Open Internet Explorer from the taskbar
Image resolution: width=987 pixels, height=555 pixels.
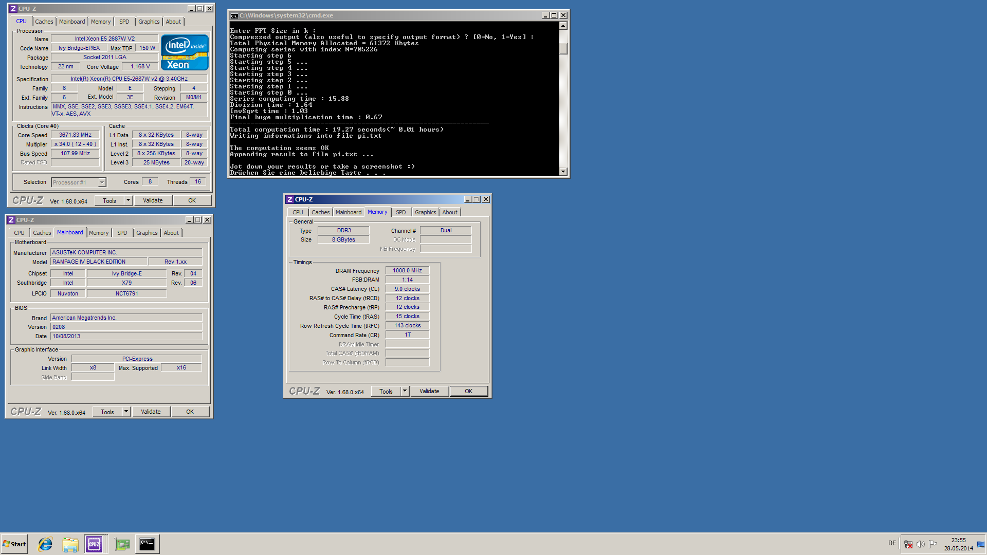pos(45,544)
